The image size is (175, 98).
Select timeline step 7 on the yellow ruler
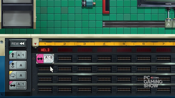coord(164,44)
